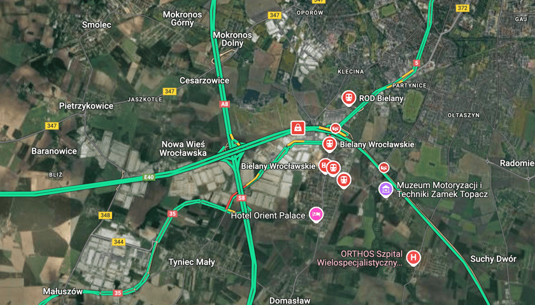535x305 pixels.
Task: Click the red 5 road shield near Partynice
Action: pyautogui.click(x=416, y=63)
